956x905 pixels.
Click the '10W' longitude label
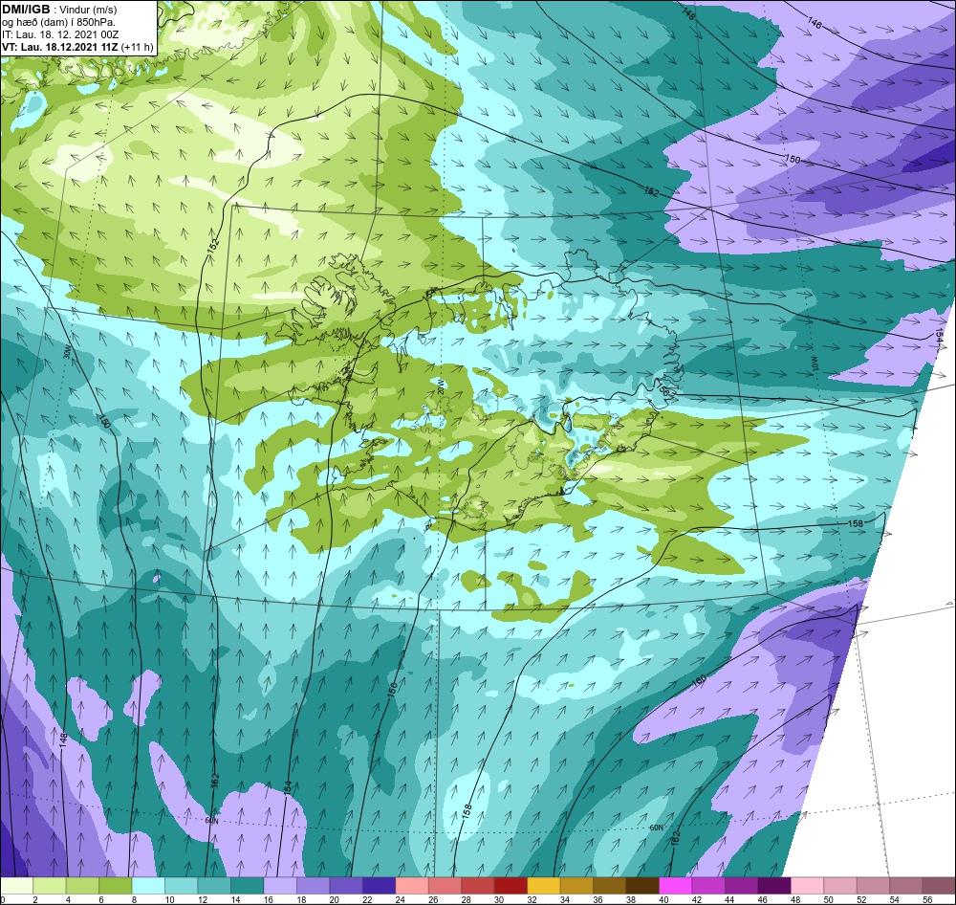click(x=815, y=364)
